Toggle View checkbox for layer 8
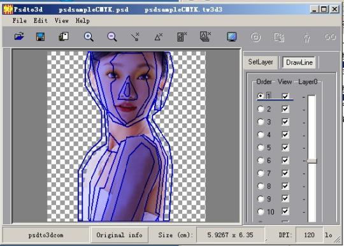 [x=285, y=186]
